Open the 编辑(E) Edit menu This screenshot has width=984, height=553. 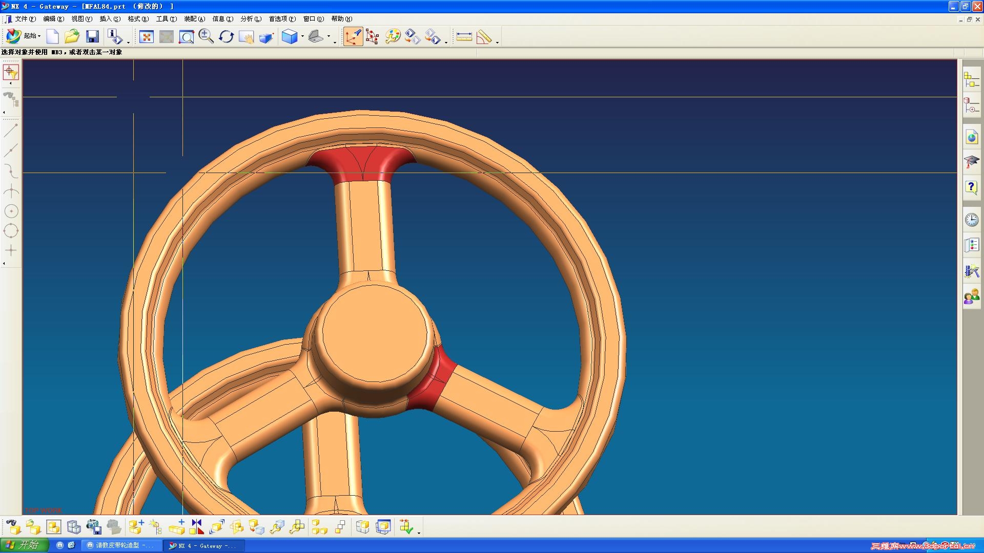[54, 19]
